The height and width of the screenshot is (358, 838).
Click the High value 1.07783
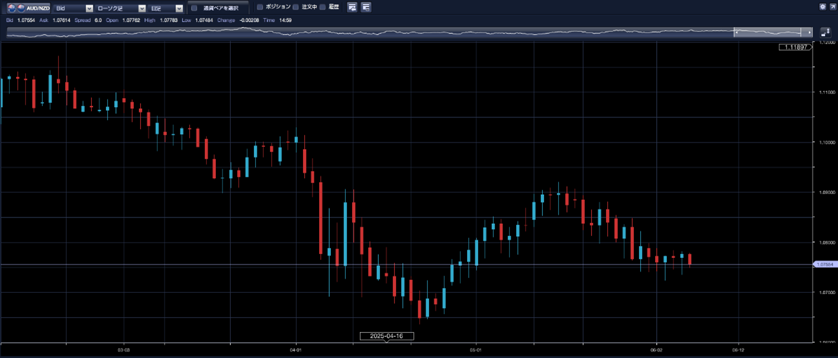pos(168,20)
